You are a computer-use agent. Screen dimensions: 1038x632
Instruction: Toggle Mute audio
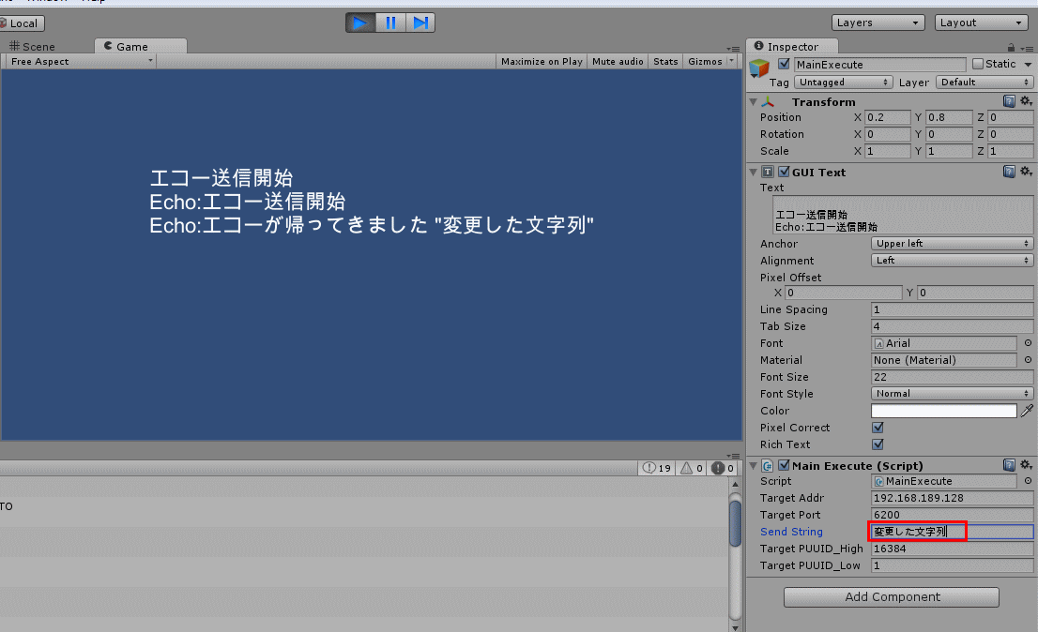(x=618, y=62)
